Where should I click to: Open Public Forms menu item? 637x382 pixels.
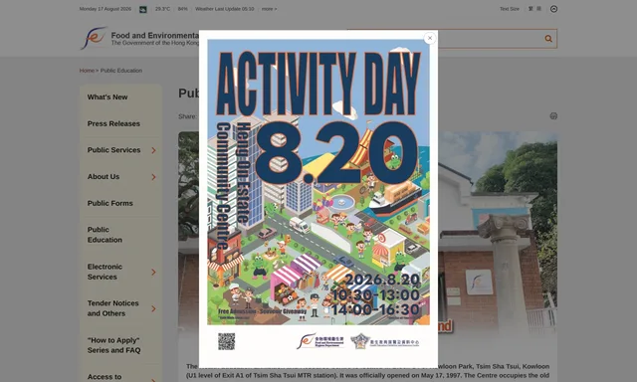pyautogui.click(x=110, y=203)
